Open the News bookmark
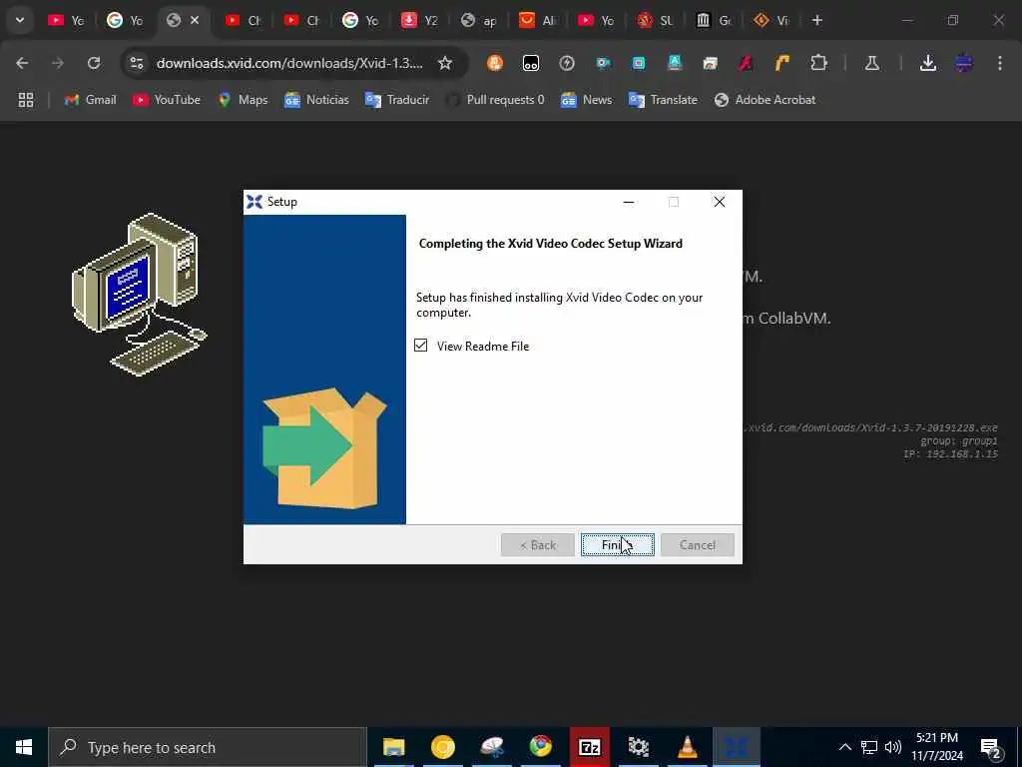 [x=586, y=100]
